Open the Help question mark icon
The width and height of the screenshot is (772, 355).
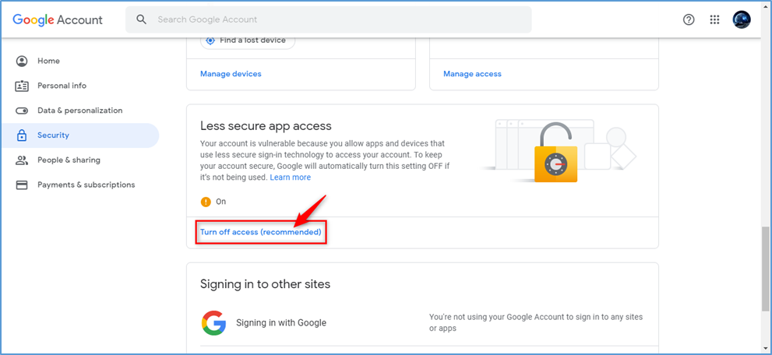tap(689, 19)
